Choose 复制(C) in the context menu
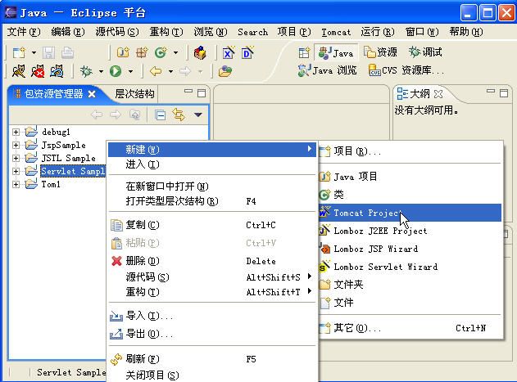 (x=212, y=225)
